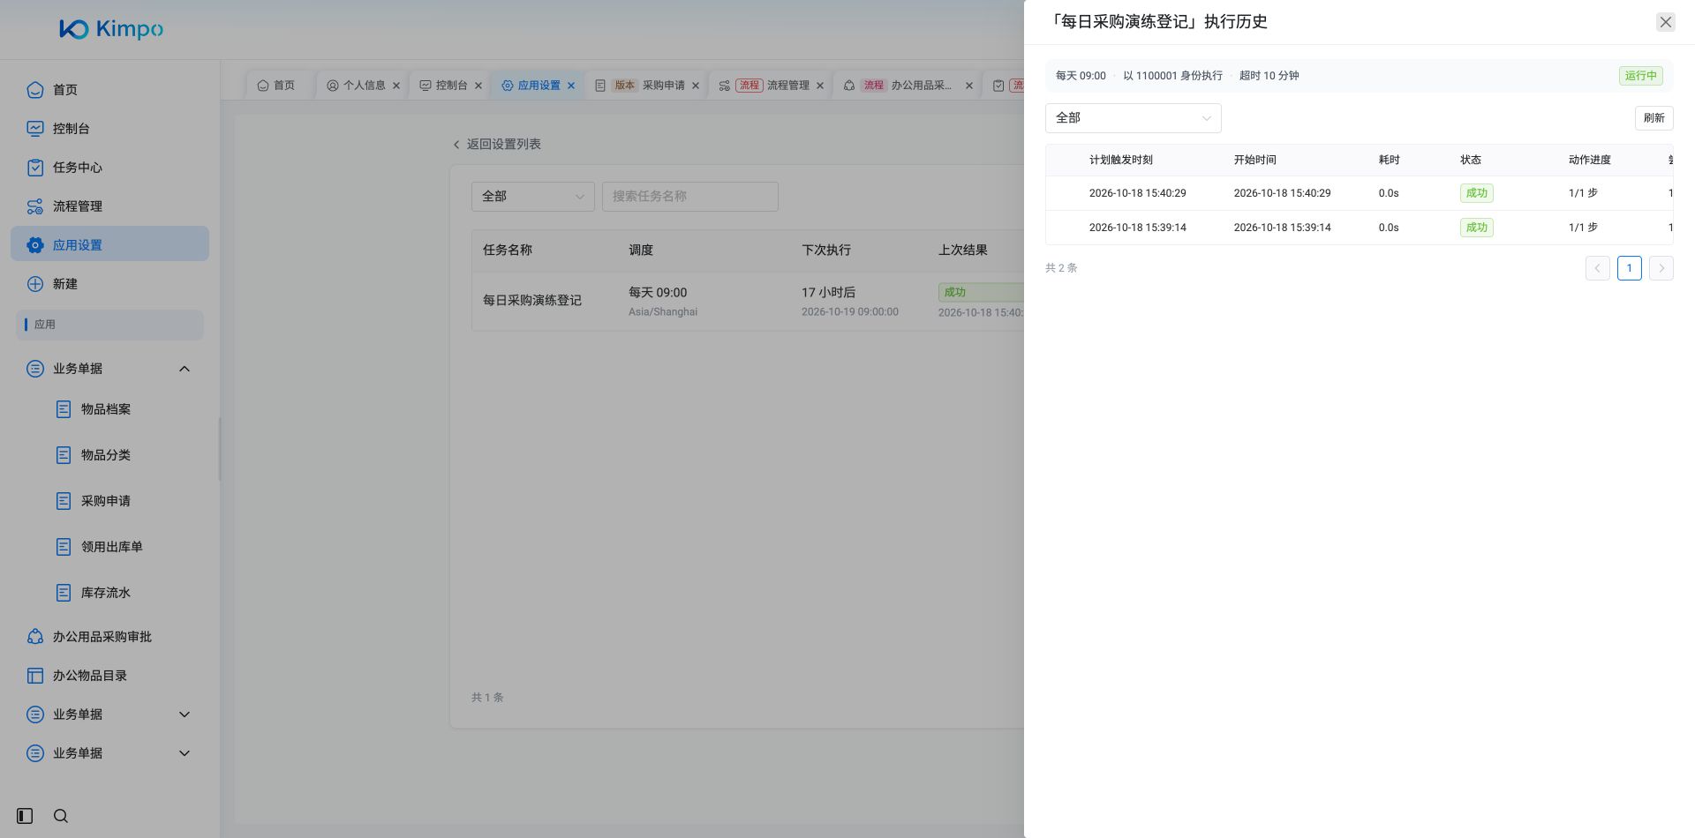Click the Kimpo logo

click(111, 29)
